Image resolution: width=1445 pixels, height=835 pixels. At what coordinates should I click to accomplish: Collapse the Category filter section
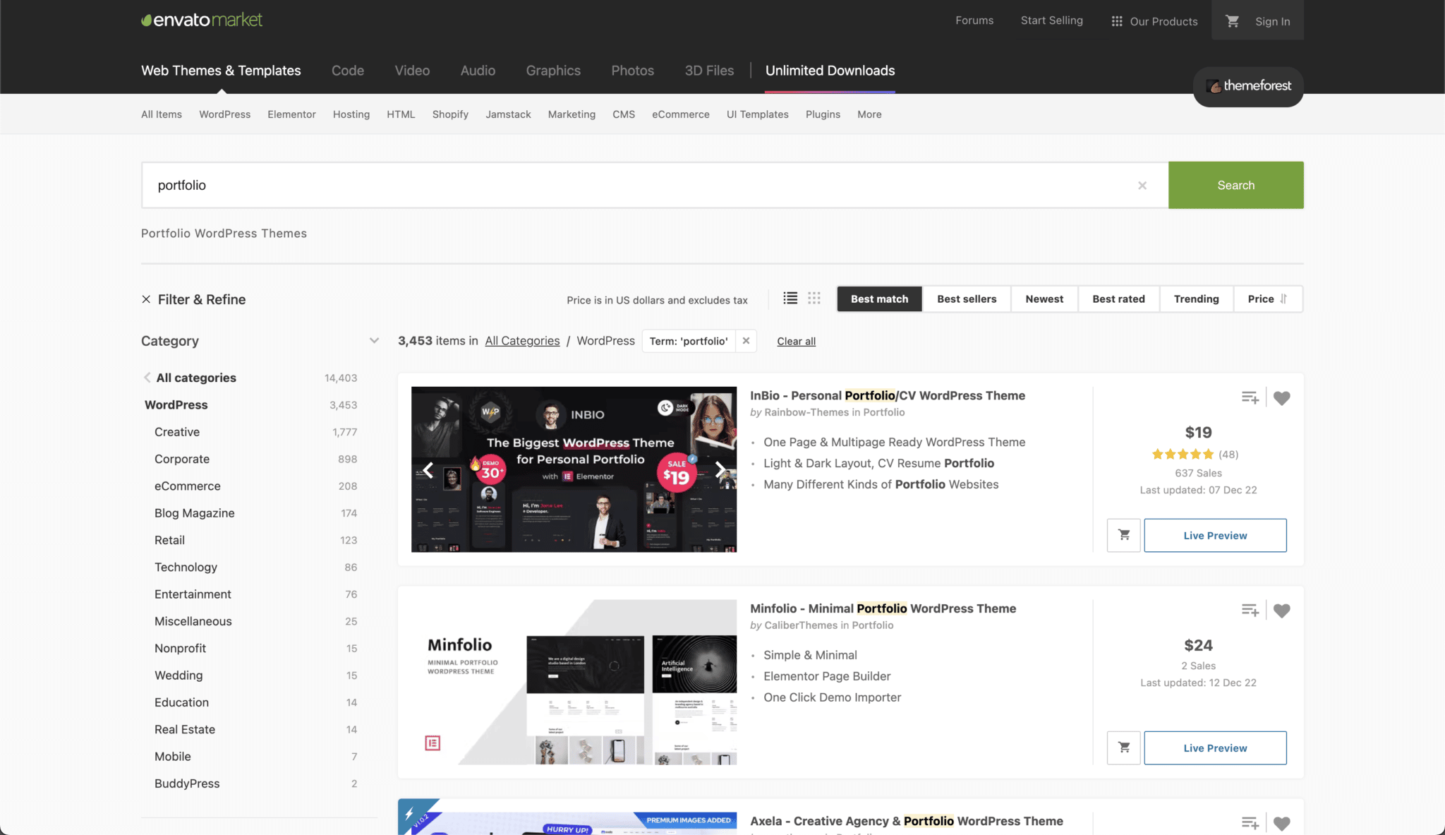coord(375,340)
